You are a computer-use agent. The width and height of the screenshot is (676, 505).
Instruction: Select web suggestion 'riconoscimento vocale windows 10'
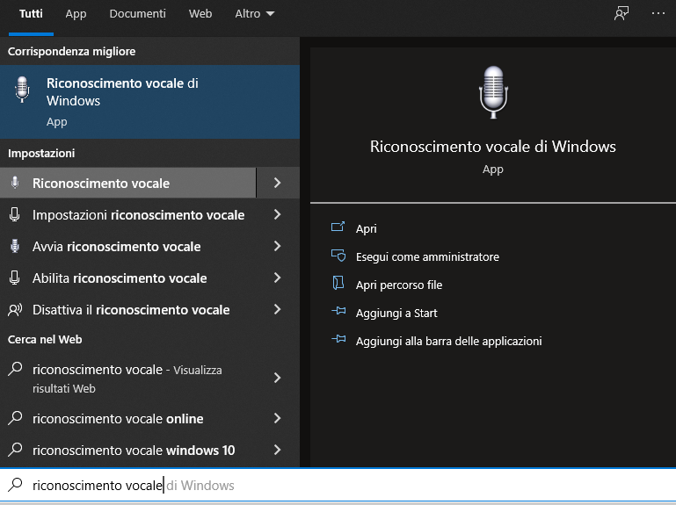point(128,450)
